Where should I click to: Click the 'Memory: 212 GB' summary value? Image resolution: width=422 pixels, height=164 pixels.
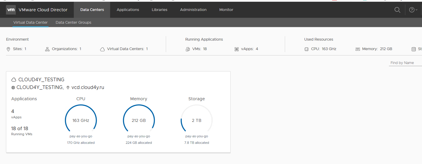[377, 49]
